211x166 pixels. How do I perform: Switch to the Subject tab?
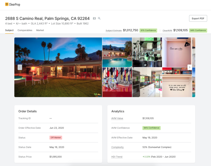pyautogui.click(x=9, y=30)
